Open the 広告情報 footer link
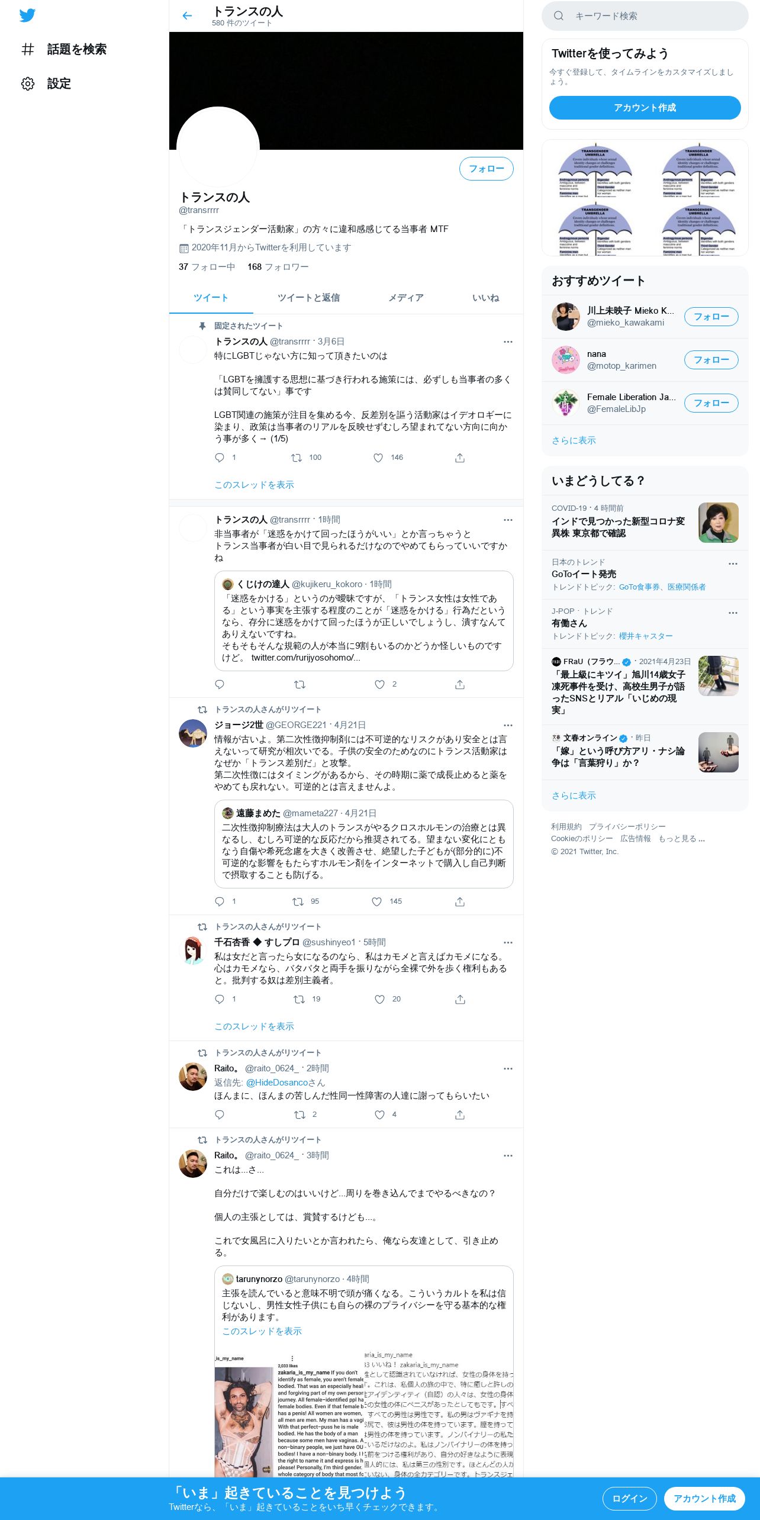Image resolution: width=760 pixels, height=1520 pixels. click(635, 839)
